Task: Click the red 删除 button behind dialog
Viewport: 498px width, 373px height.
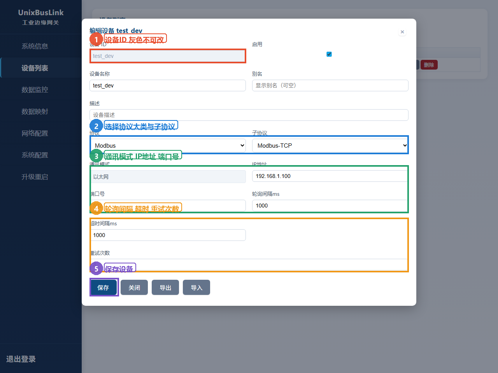Action: point(429,65)
